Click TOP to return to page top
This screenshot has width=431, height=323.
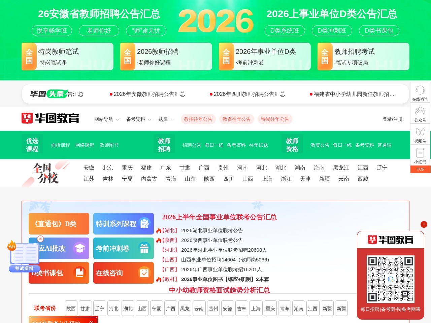420,169
